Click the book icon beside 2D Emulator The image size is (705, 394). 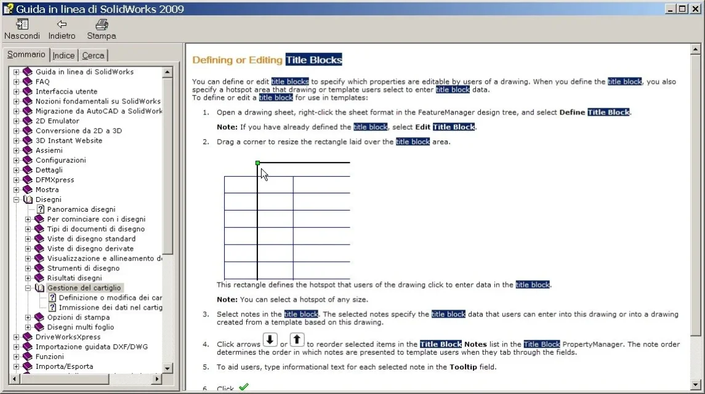pyautogui.click(x=28, y=121)
